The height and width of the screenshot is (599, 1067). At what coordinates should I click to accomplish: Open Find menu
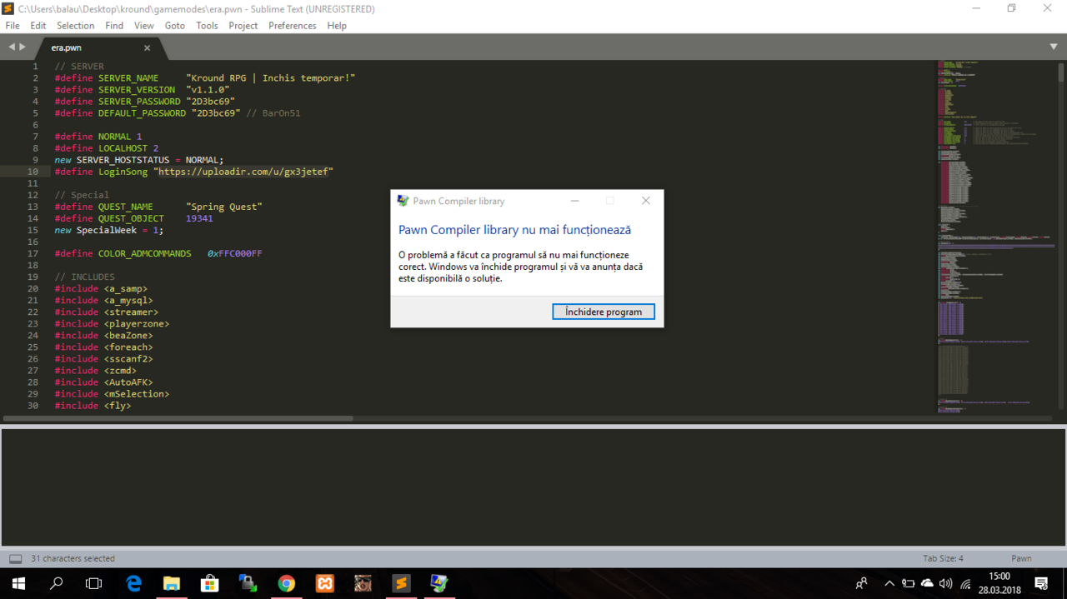pyautogui.click(x=114, y=26)
